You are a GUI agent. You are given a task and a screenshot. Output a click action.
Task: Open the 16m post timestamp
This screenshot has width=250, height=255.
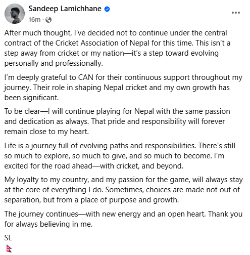click(x=34, y=20)
